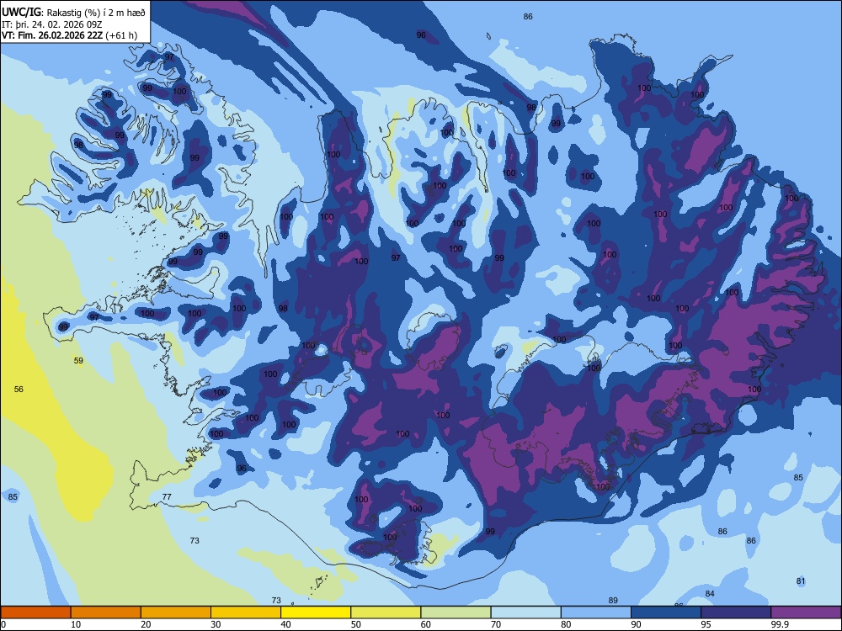Screen dimensions: 842x631
Task: Click the dark navy 95–99.9 legend swatch
Action: point(736,612)
